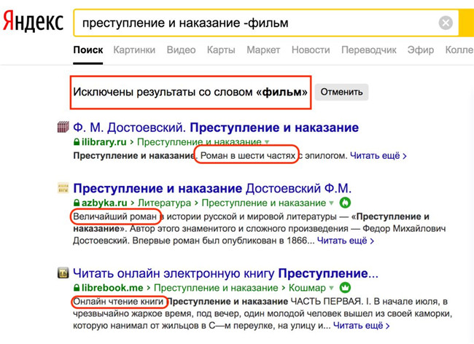Expand the dropdown arrow on the ilibrary.ru result
This screenshot has width=474, height=344.
(x=267, y=142)
